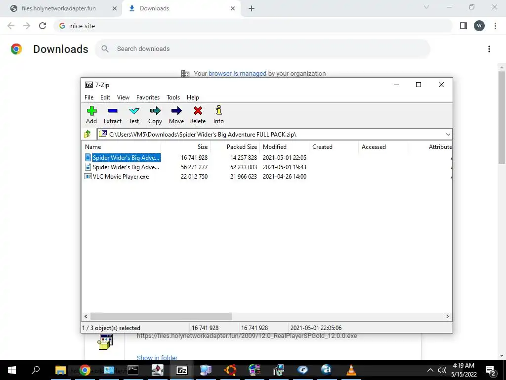506x380 pixels.
Task: Open Chrome tab search chevron
Action: click(426, 7)
